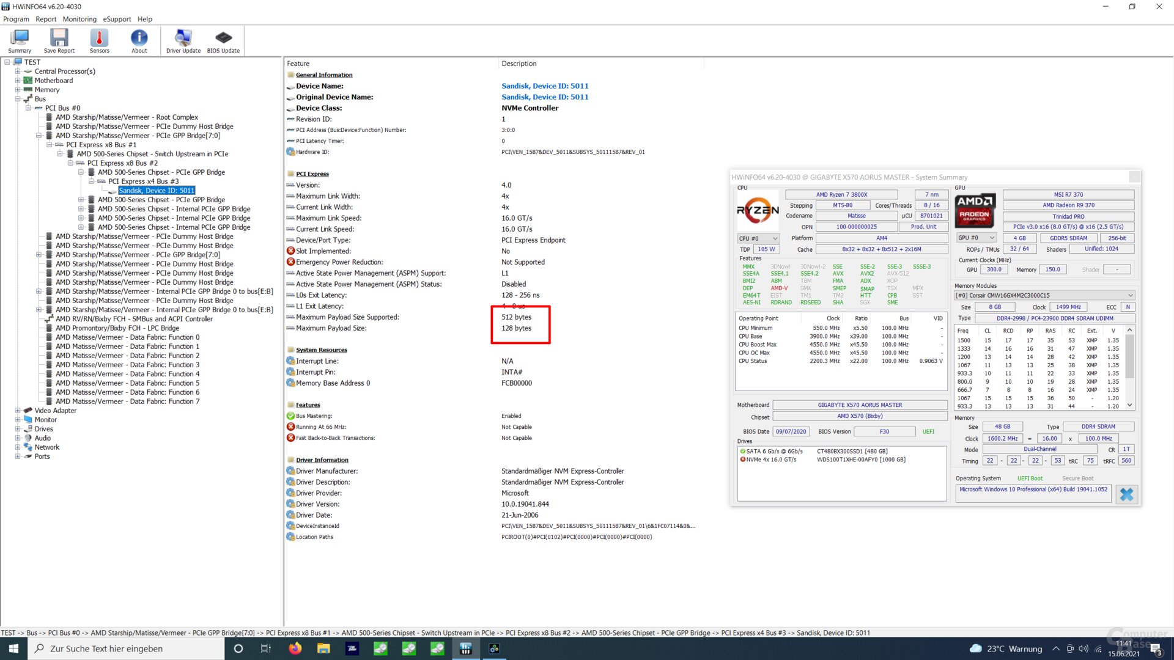
Task: Expand Central Processor(s) tree node
Action: pyautogui.click(x=18, y=71)
